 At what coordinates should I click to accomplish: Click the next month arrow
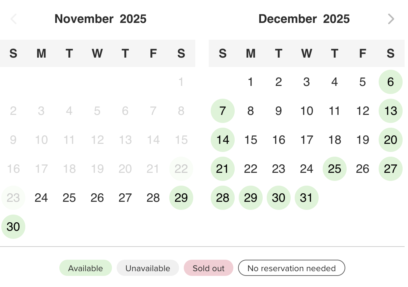391,19
